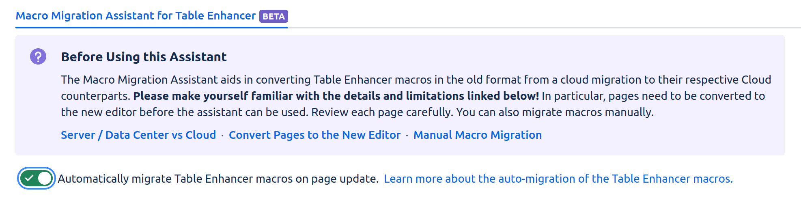Click the "Automatically migrate Table Enhancer macros" label
The image size is (801, 207).
[174, 179]
